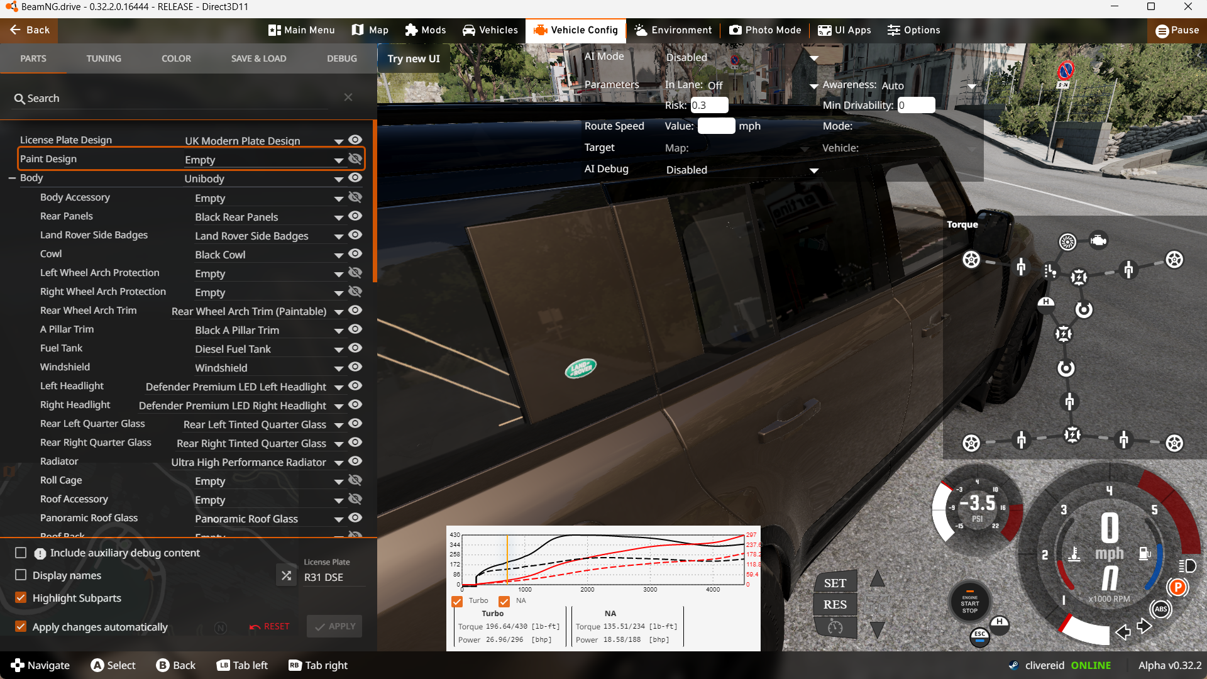Click the randomize license plate icon
Viewport: 1207px width, 679px height.
point(286,575)
